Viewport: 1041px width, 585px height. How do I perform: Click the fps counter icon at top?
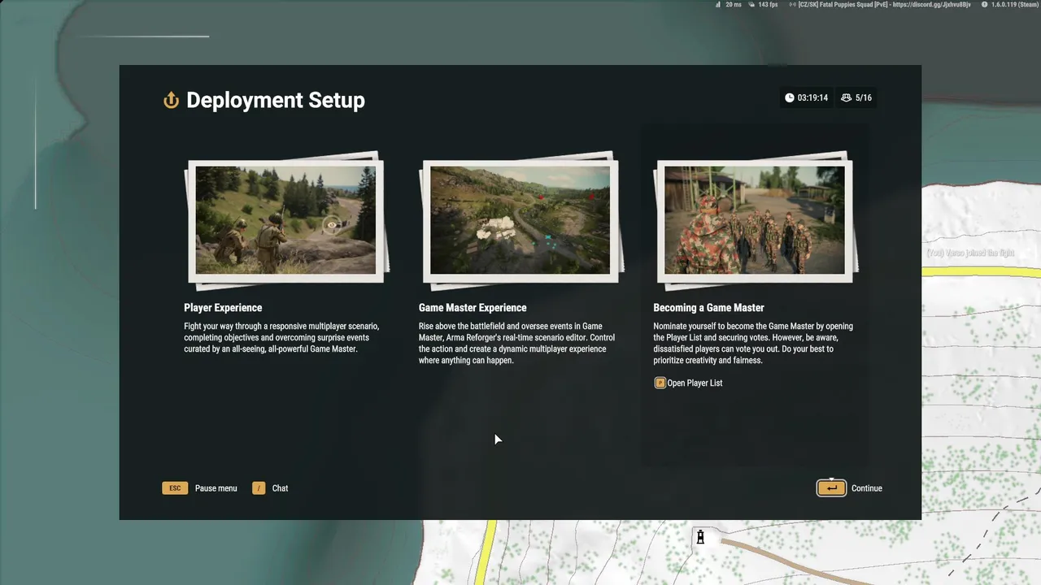click(751, 5)
